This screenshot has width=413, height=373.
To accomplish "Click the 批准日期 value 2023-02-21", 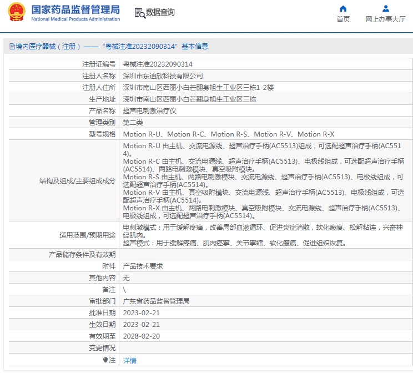I will [141, 312].
